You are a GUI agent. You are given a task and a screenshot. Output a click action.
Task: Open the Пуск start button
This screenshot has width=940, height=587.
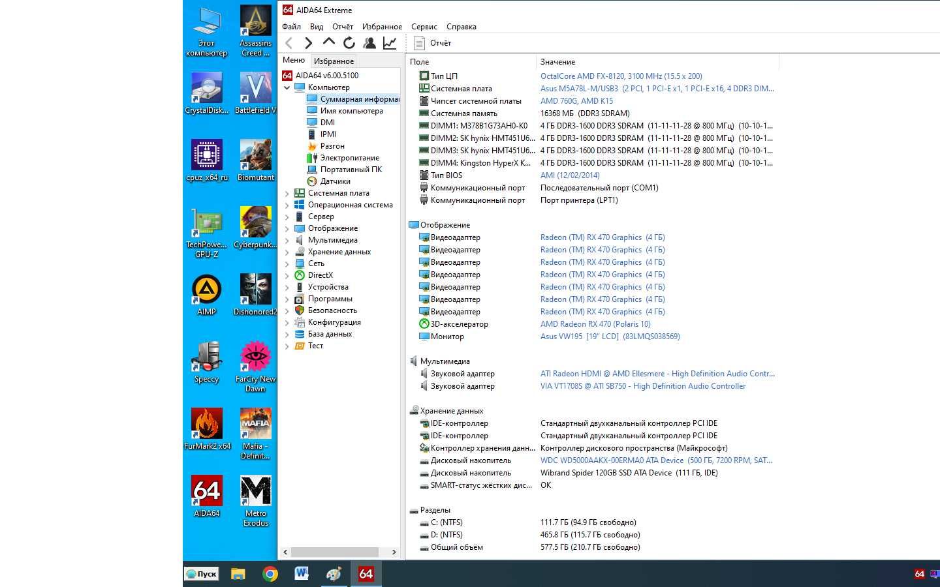tap(201, 574)
